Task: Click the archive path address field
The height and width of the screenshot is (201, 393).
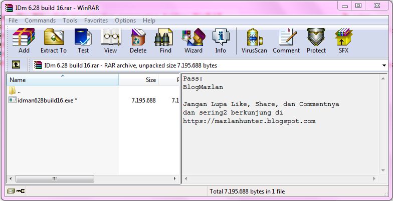Action: coord(209,65)
